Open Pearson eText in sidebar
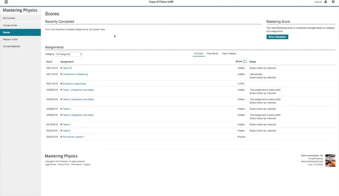339x196 pixels. [20, 39]
